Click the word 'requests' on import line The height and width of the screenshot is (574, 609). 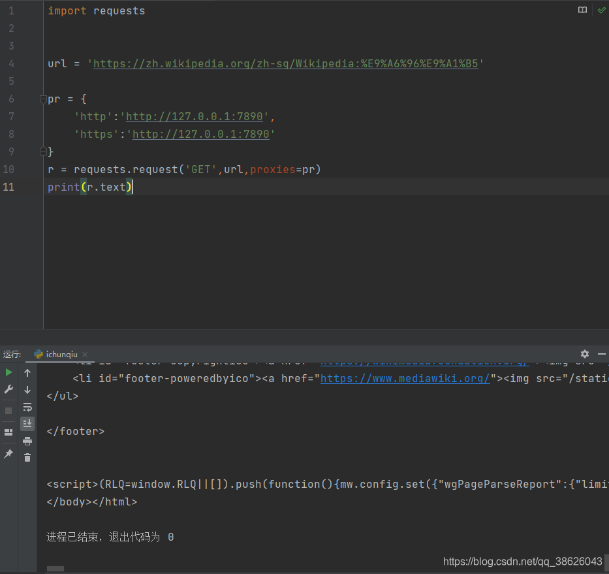(119, 11)
